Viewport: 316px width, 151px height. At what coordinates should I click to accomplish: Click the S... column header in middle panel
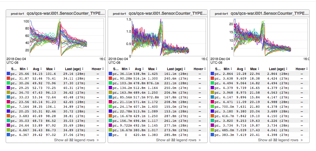click(x=115, y=69)
